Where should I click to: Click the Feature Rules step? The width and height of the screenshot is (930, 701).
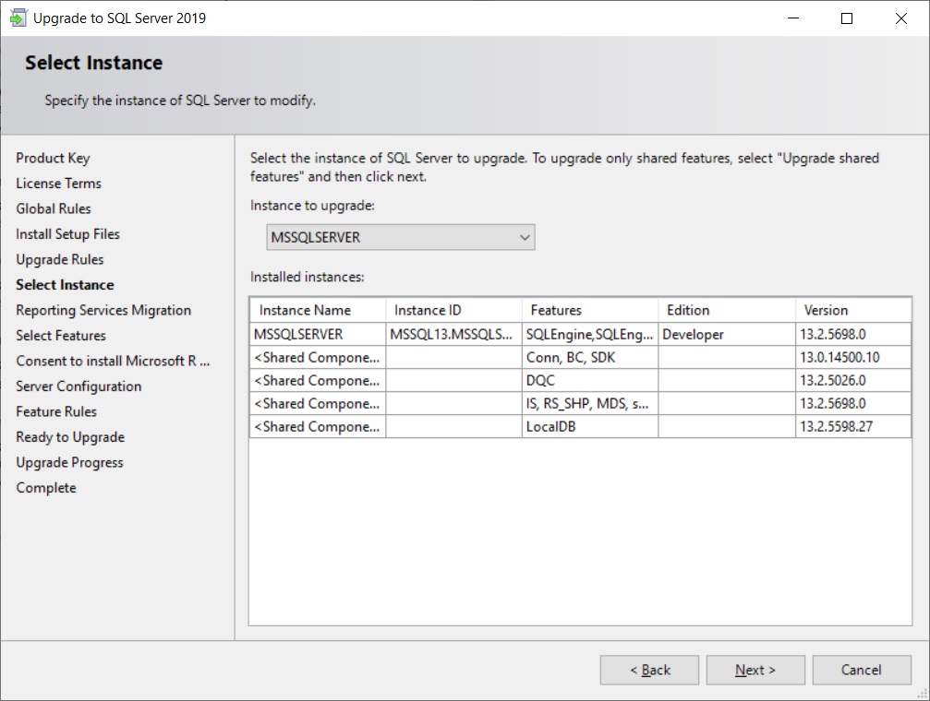(x=56, y=411)
